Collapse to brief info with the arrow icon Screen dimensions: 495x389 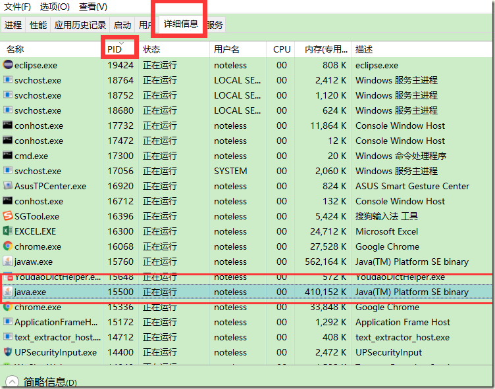(12, 382)
